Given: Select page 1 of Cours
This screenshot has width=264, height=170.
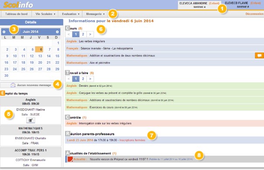Looking at the screenshot, I should [x=76, y=34].
